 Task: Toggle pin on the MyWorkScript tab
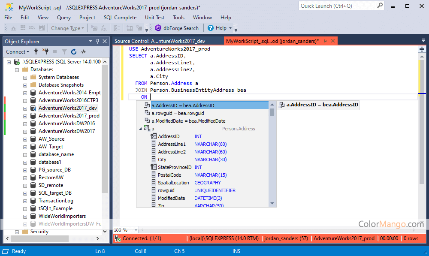[325, 41]
